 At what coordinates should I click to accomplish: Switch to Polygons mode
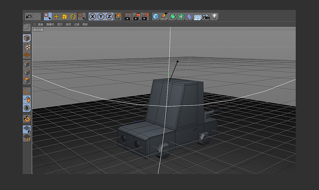tap(27, 80)
